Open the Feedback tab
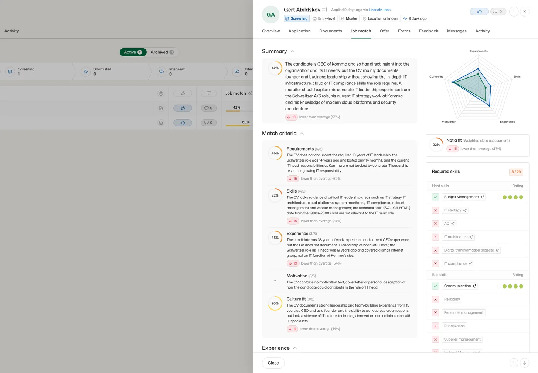This screenshot has height=373, width=538. [429, 31]
